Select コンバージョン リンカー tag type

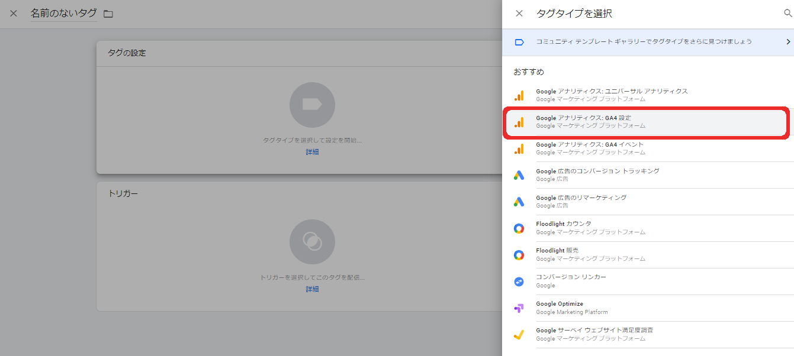coord(648,281)
